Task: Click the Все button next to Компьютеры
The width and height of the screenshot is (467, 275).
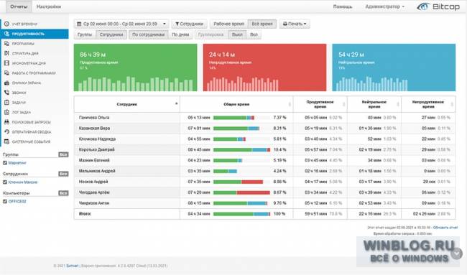Action: pos(63,193)
